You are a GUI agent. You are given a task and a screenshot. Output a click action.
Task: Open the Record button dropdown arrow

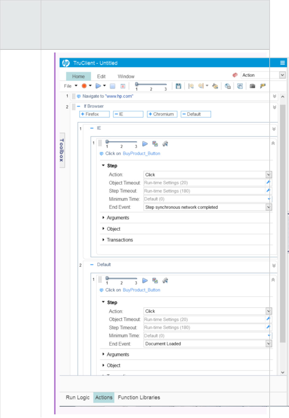pos(90,86)
